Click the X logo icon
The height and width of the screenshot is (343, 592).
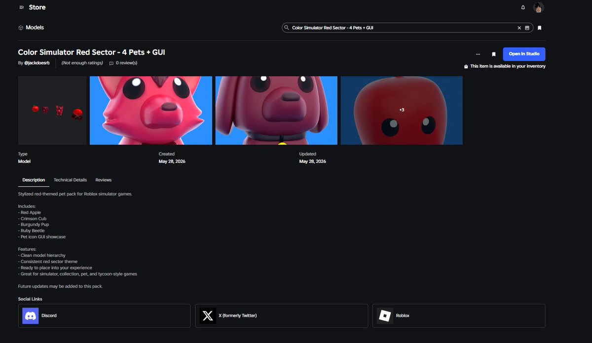coord(208,316)
